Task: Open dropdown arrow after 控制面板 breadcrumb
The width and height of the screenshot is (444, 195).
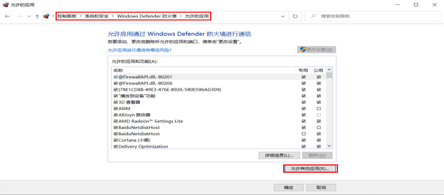Action: 81,16
